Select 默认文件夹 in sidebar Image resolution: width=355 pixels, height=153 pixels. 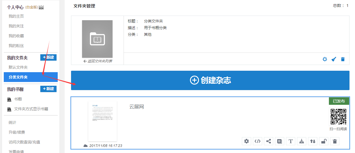pyautogui.click(x=18, y=67)
